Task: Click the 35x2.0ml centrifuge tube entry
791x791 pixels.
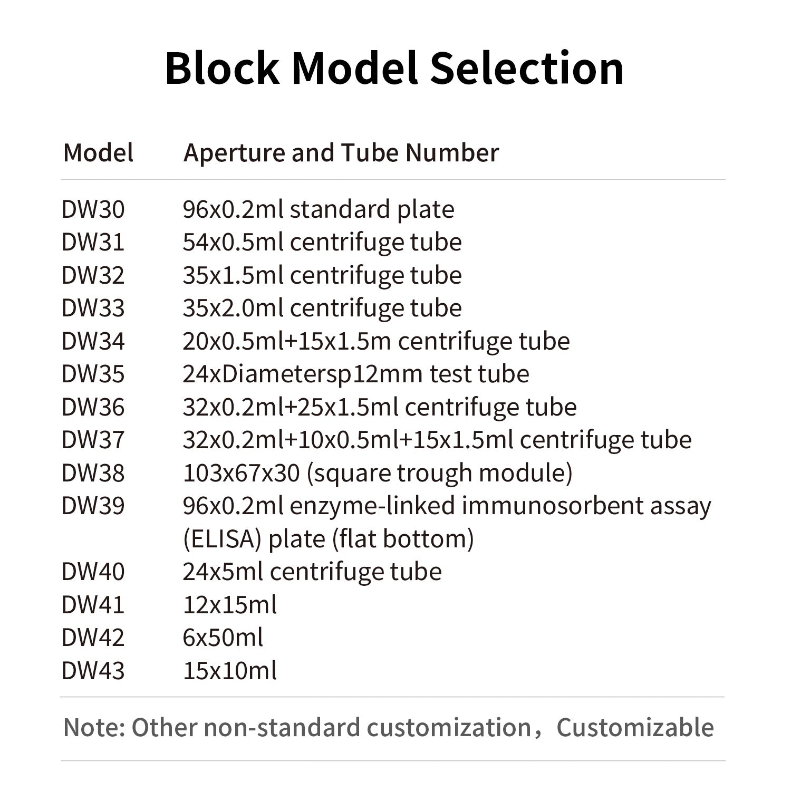Action: 322,308
